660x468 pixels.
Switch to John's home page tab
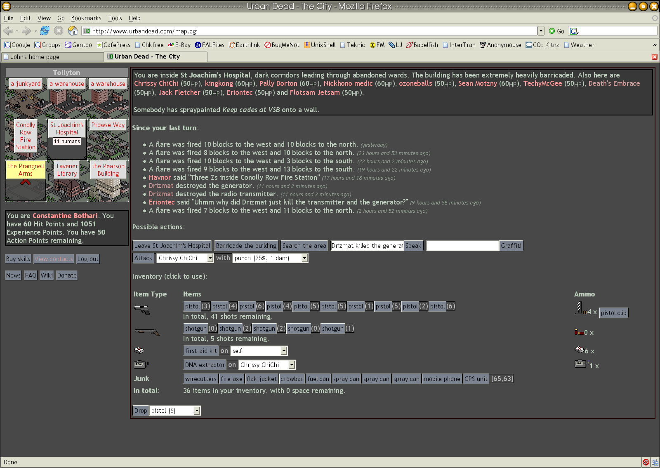[x=52, y=57]
